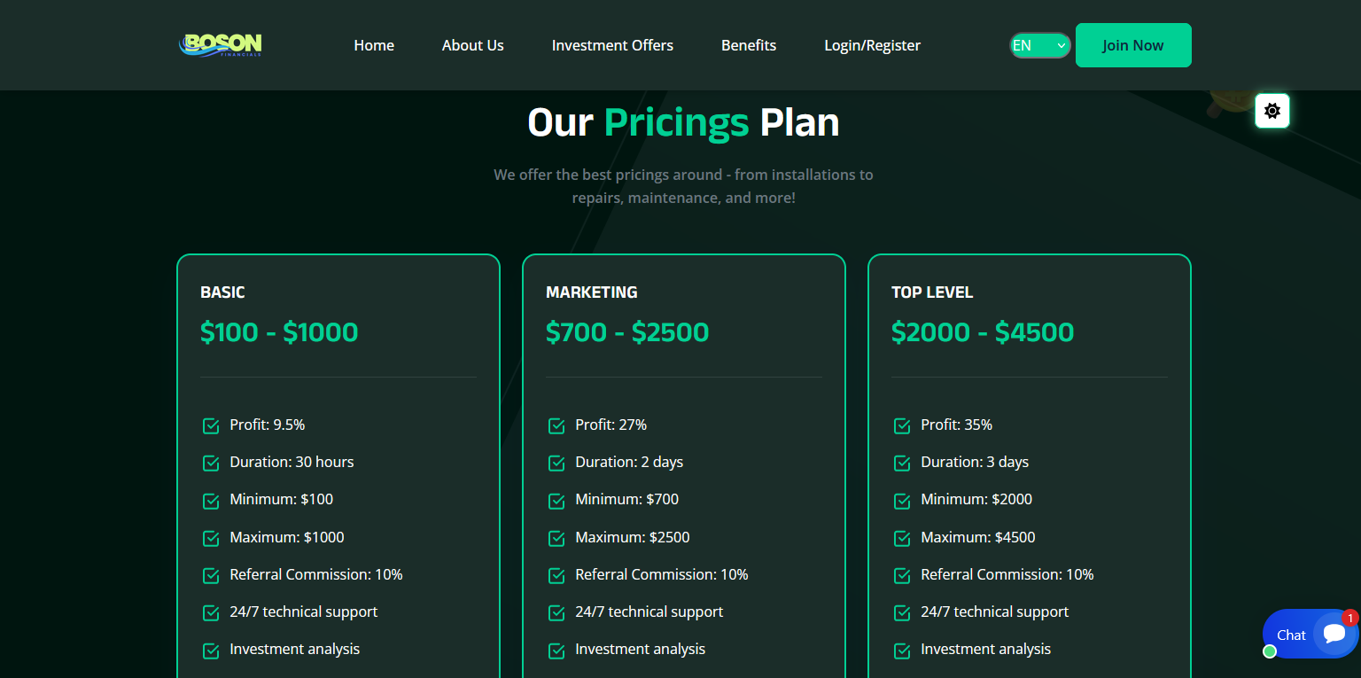
Task: Open the EN language dropdown
Action: [1040, 45]
